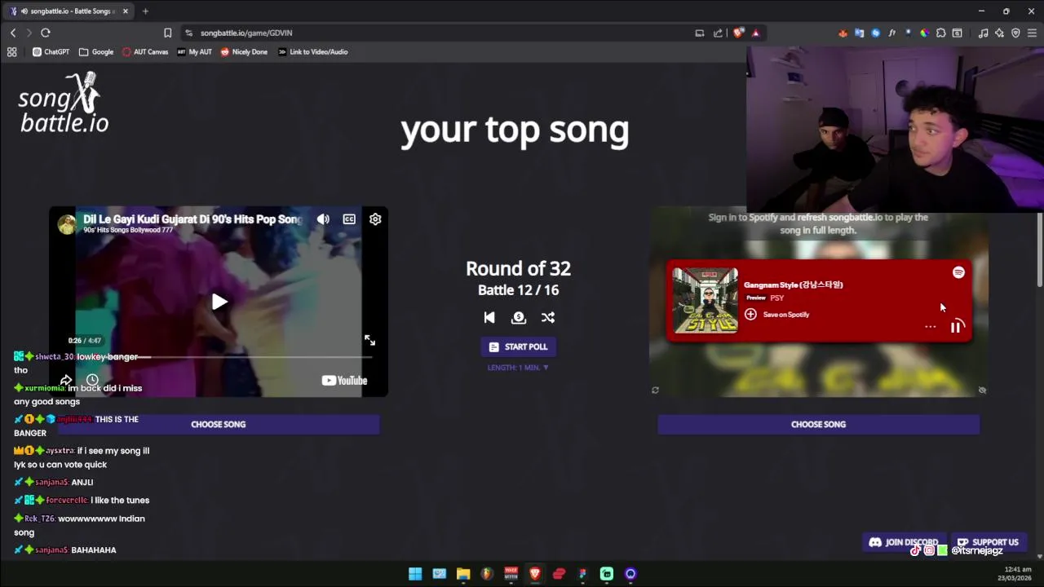Save Gangnam Style on Spotify
This screenshot has height=587, width=1044.
click(x=776, y=315)
